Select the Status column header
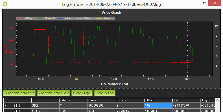Image resolution: width=223 pixels, height=112 pixels. click(73, 100)
